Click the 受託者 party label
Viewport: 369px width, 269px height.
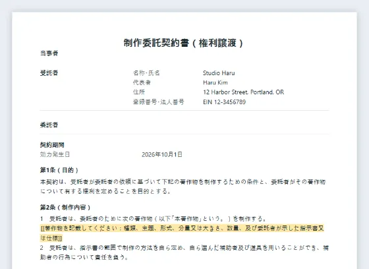(x=49, y=73)
